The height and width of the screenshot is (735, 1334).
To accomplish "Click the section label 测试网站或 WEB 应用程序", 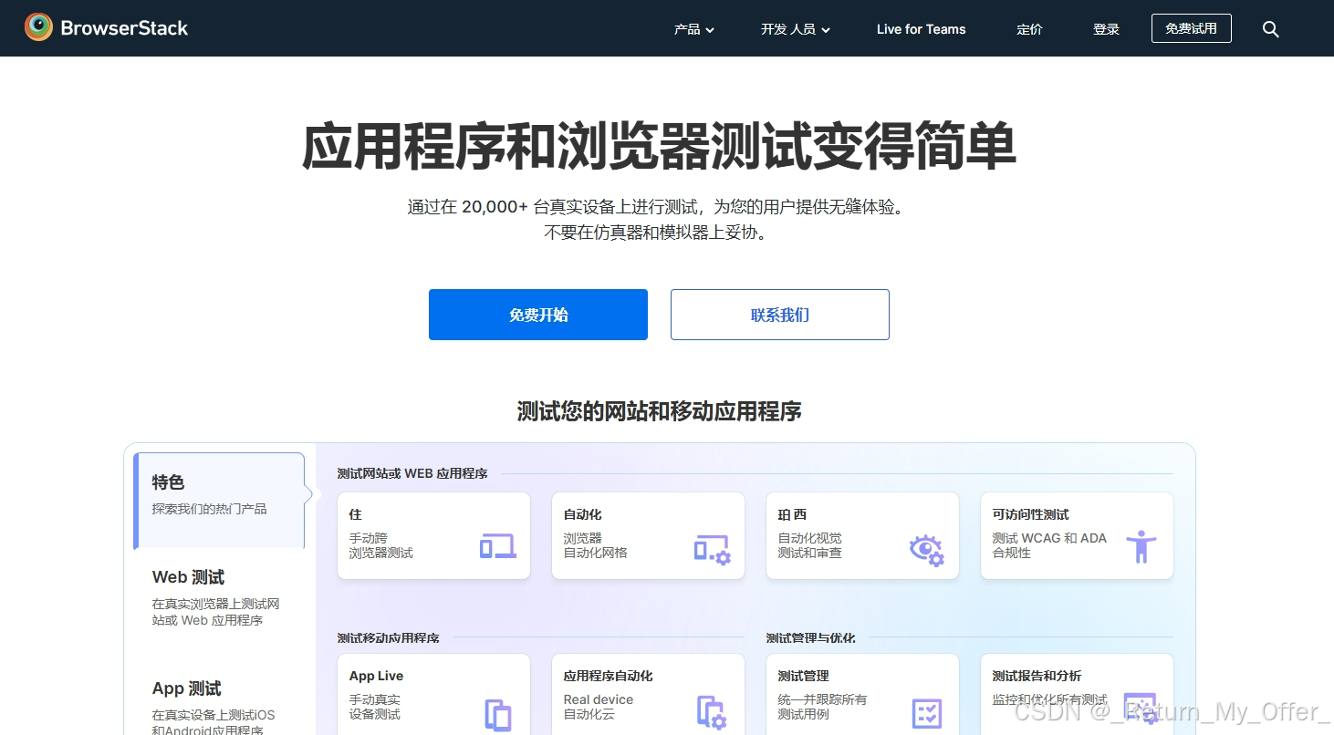I will (412, 473).
